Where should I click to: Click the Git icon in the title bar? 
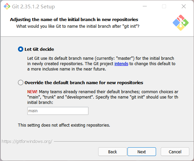click(x=7, y=6)
